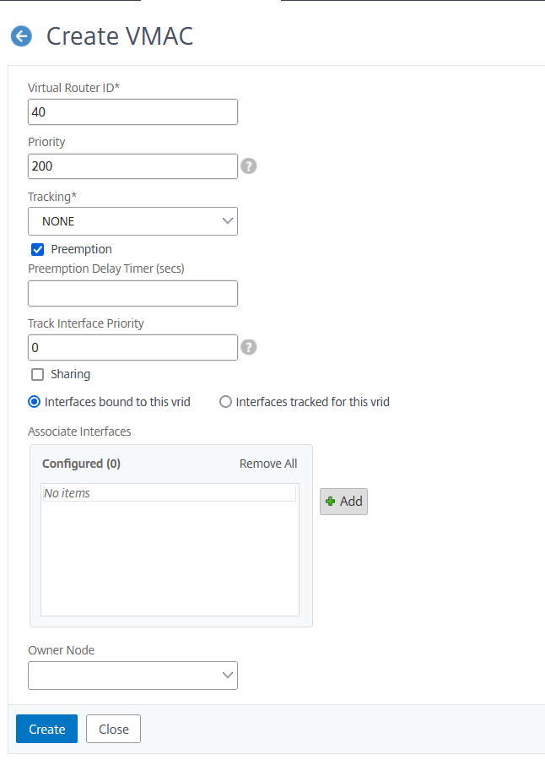Image resolution: width=545 pixels, height=760 pixels.
Task: Disable the Preemption checkbox
Action: click(35, 248)
